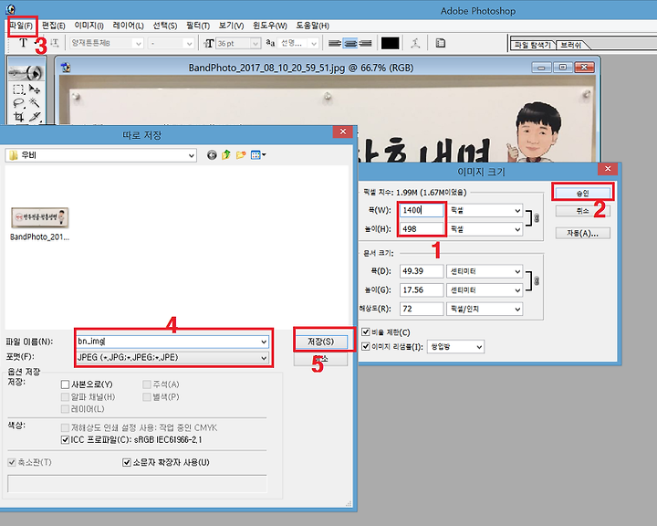This screenshot has height=526, width=657.
Task: Open the 도움말(H) menu
Action: pyautogui.click(x=313, y=26)
